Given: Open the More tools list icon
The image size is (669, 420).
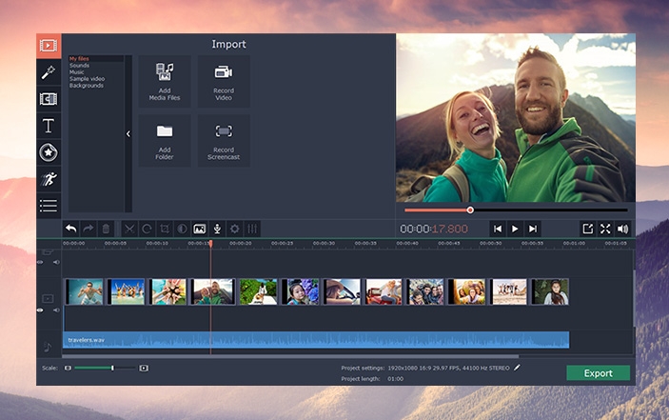Looking at the screenshot, I should click(x=49, y=206).
